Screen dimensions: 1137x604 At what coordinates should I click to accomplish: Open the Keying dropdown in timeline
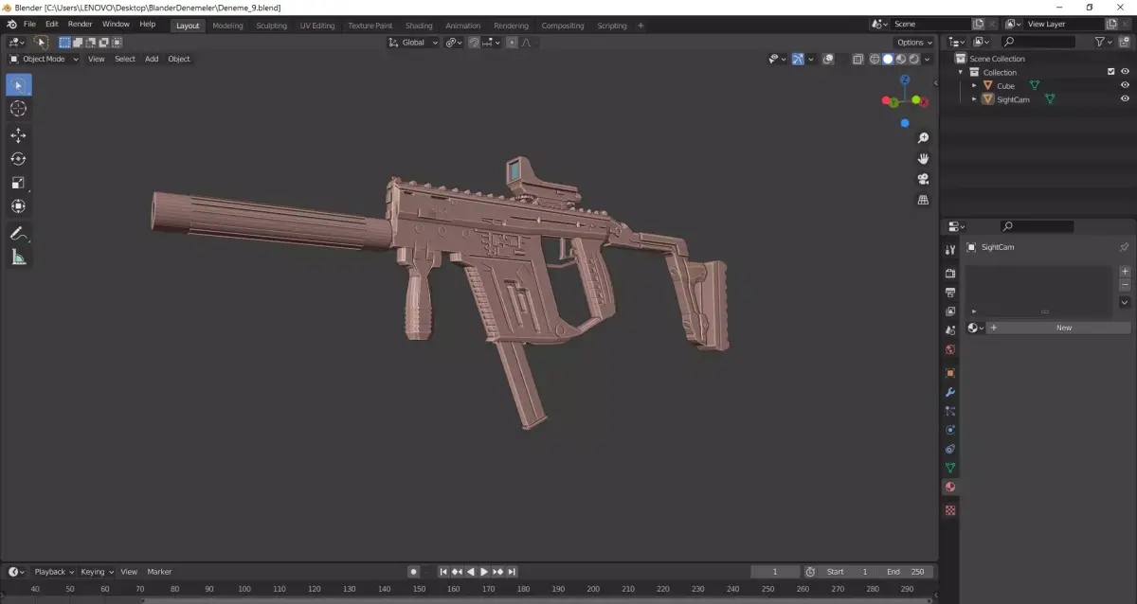click(x=97, y=572)
